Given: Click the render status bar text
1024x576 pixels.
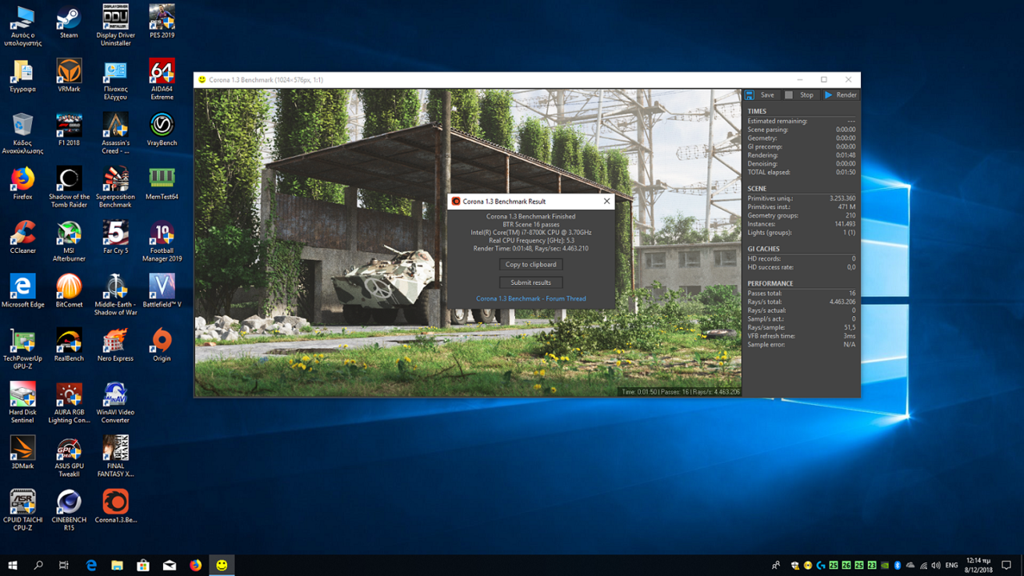Looking at the screenshot, I should pyautogui.click(x=681, y=392).
